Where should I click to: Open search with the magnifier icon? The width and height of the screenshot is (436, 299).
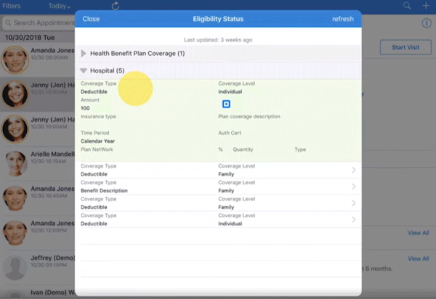[x=407, y=6]
